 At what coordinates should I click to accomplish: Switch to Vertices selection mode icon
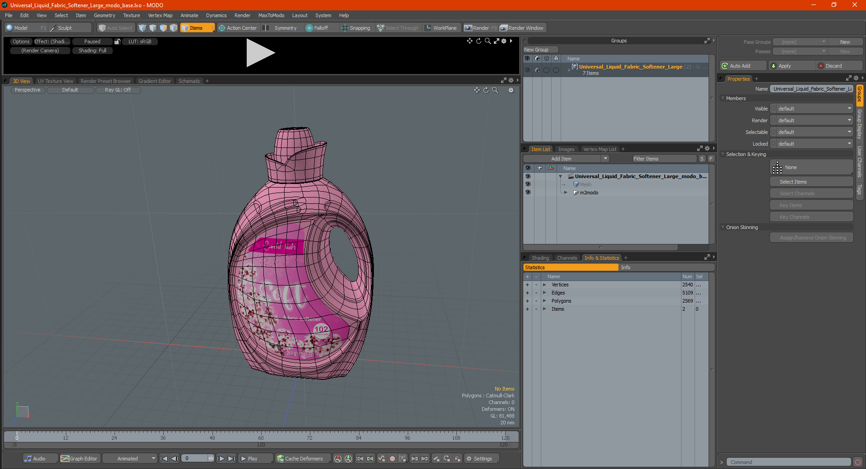click(143, 28)
